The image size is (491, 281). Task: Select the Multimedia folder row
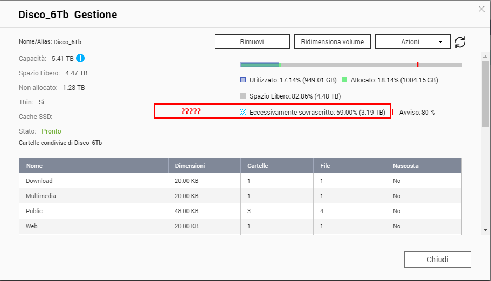click(x=41, y=196)
